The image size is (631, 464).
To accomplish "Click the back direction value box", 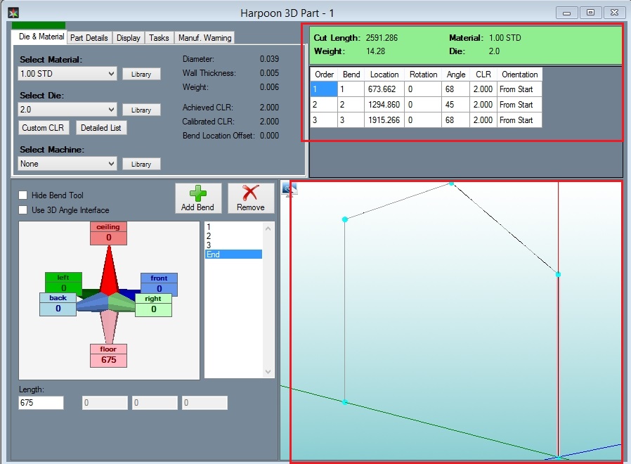I will 58,309.
